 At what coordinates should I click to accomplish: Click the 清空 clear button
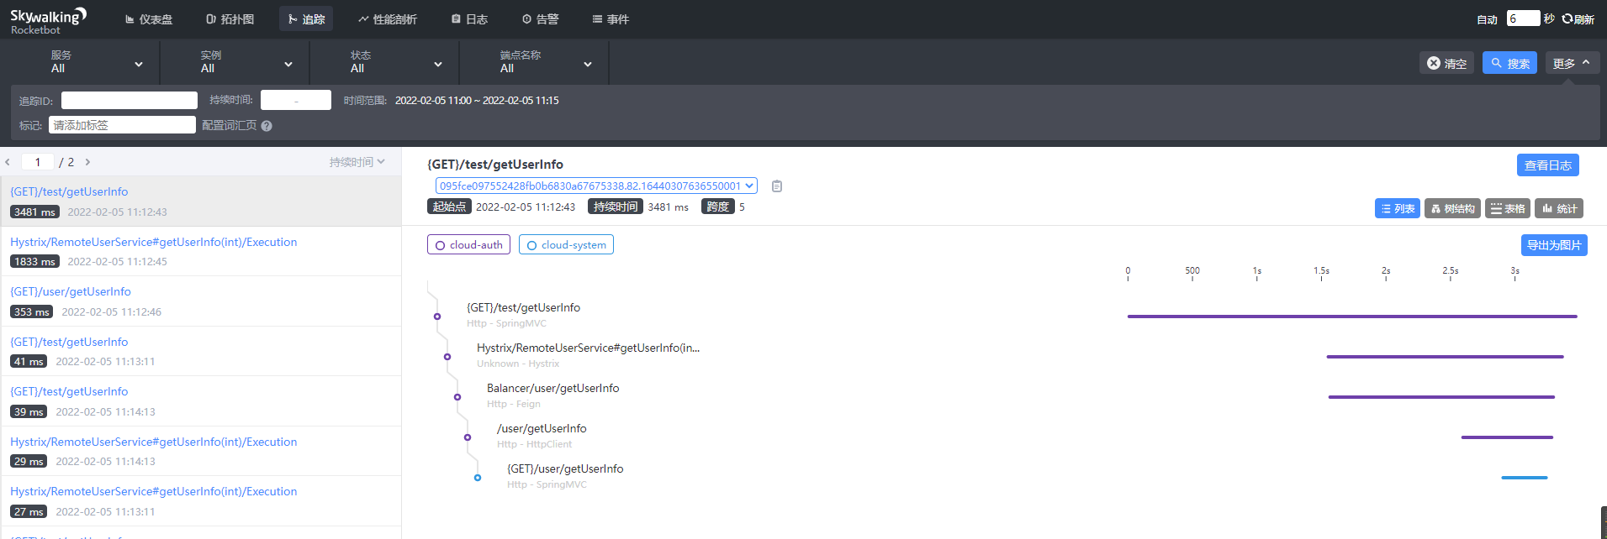tap(1446, 63)
